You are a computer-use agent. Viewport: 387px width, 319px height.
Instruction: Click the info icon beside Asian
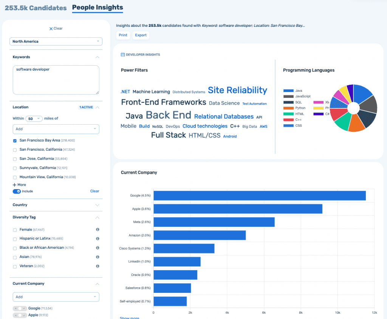point(98,257)
